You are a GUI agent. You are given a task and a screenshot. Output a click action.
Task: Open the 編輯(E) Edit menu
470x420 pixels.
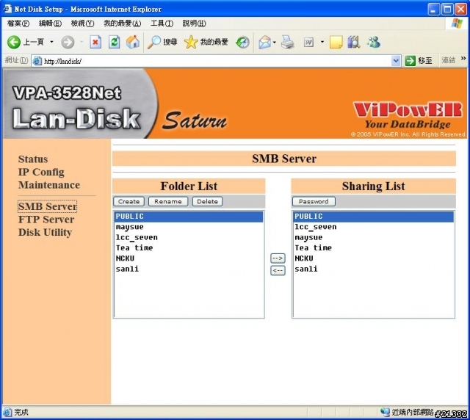click(50, 23)
